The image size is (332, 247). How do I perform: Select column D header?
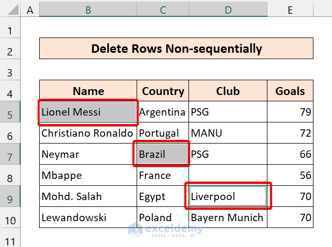(x=227, y=9)
